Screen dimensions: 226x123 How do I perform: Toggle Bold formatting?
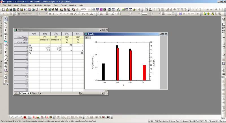click(x=50, y=14)
